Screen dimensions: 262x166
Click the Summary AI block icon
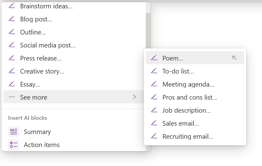pyautogui.click(x=13, y=132)
